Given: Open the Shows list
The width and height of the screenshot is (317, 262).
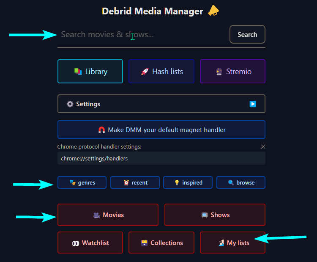Looking at the screenshot, I should coord(215,215).
